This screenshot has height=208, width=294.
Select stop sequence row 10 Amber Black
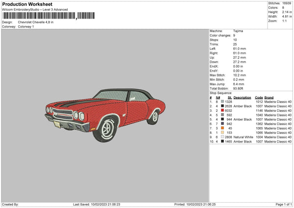point(251,141)
